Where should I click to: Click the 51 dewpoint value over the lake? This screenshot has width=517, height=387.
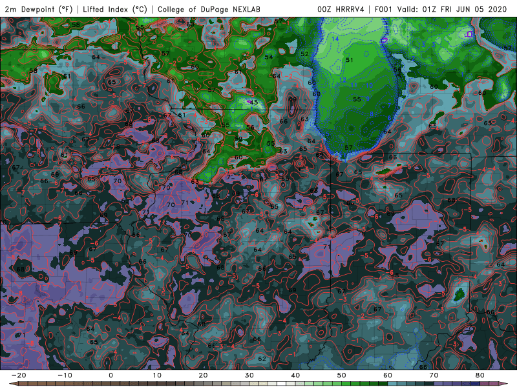[x=350, y=60]
